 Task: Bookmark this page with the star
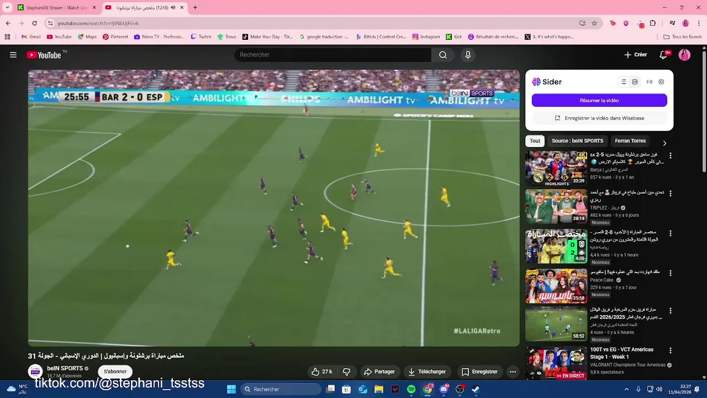(x=594, y=23)
